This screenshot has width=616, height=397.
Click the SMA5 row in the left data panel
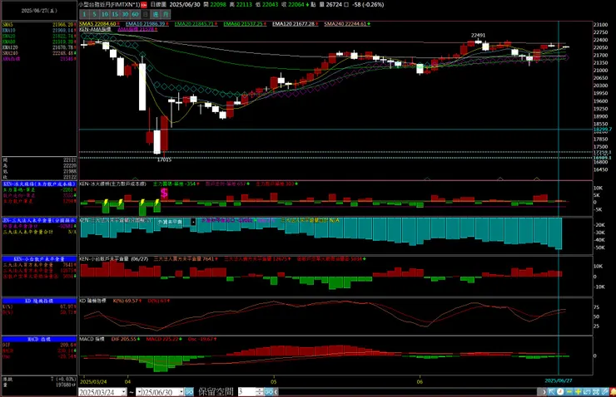(39, 25)
